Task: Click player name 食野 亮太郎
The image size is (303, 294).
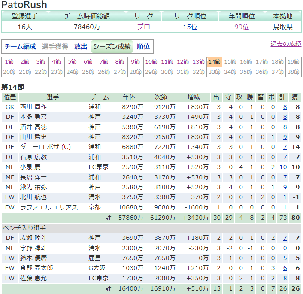Action: click(x=36, y=268)
